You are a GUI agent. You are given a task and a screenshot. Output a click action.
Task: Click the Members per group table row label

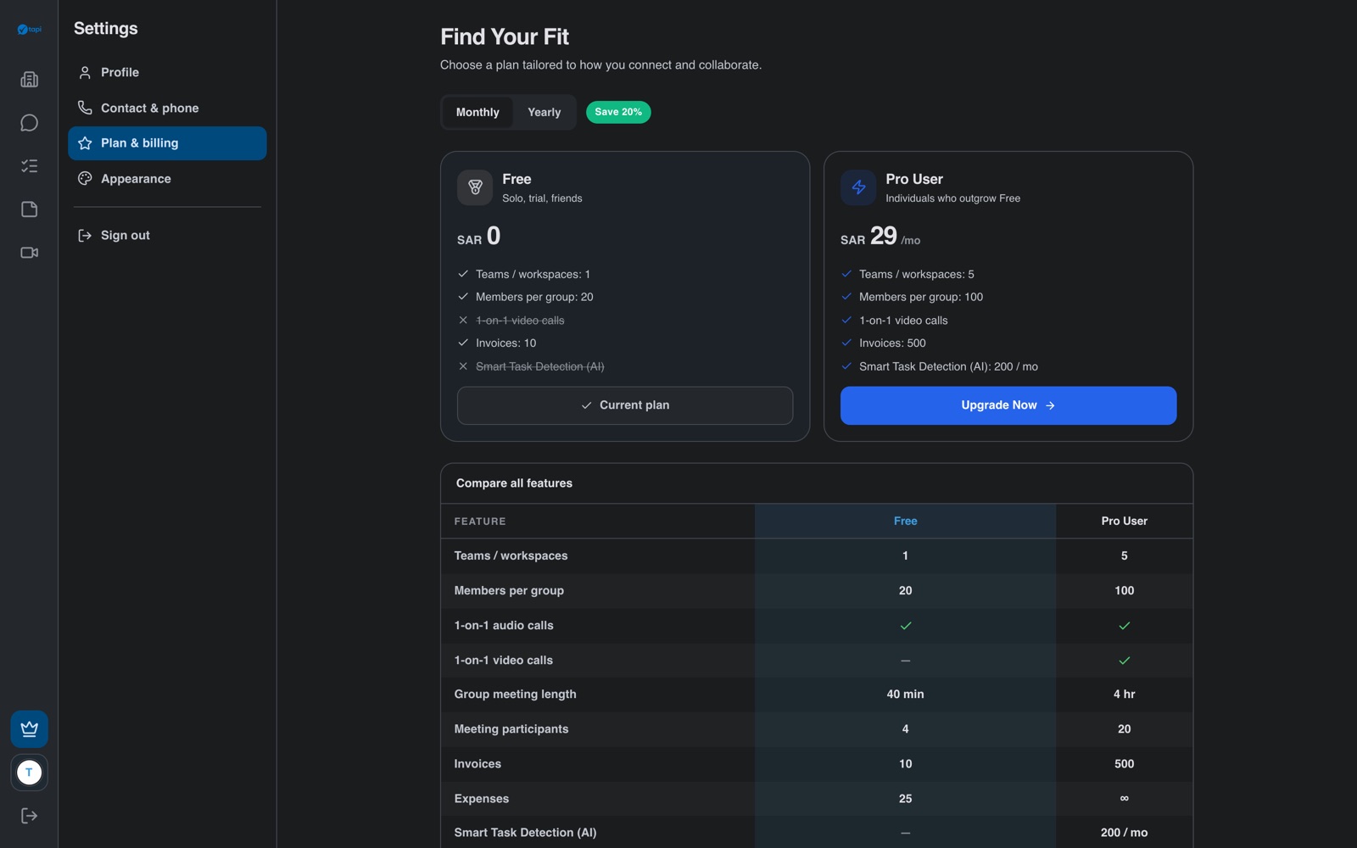click(x=509, y=591)
